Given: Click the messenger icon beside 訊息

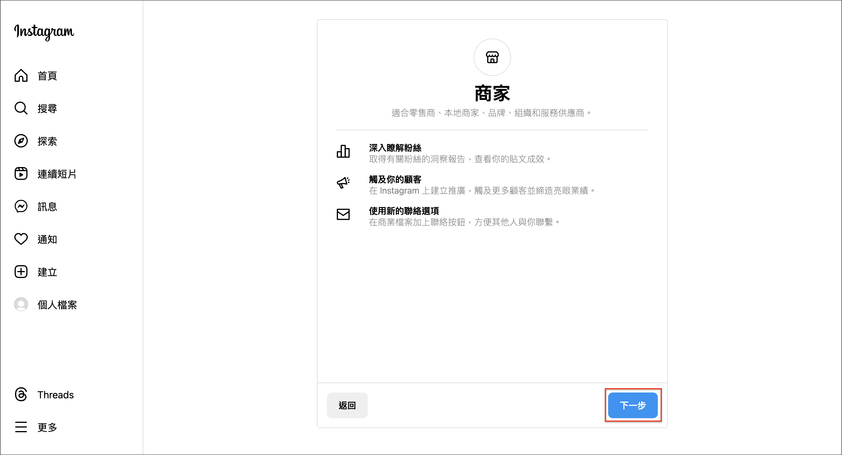Looking at the screenshot, I should pos(21,206).
